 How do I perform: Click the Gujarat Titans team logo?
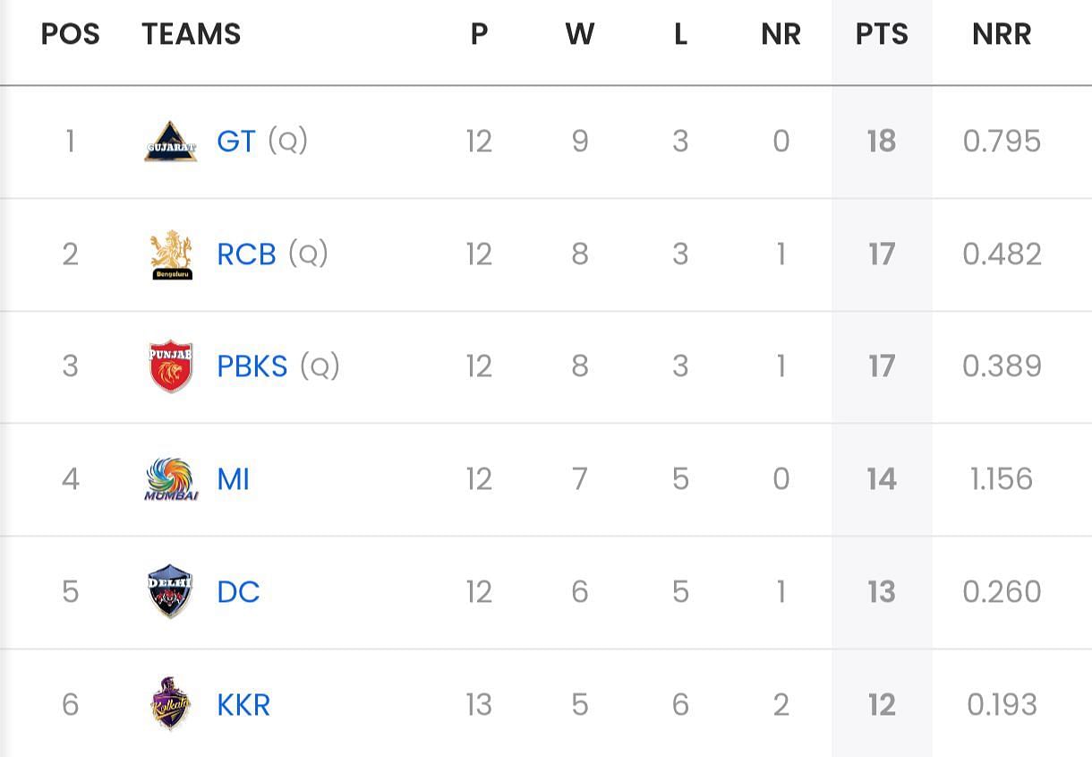[170, 142]
